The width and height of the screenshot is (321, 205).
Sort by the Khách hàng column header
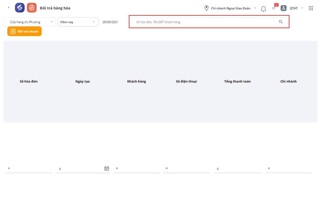click(137, 82)
